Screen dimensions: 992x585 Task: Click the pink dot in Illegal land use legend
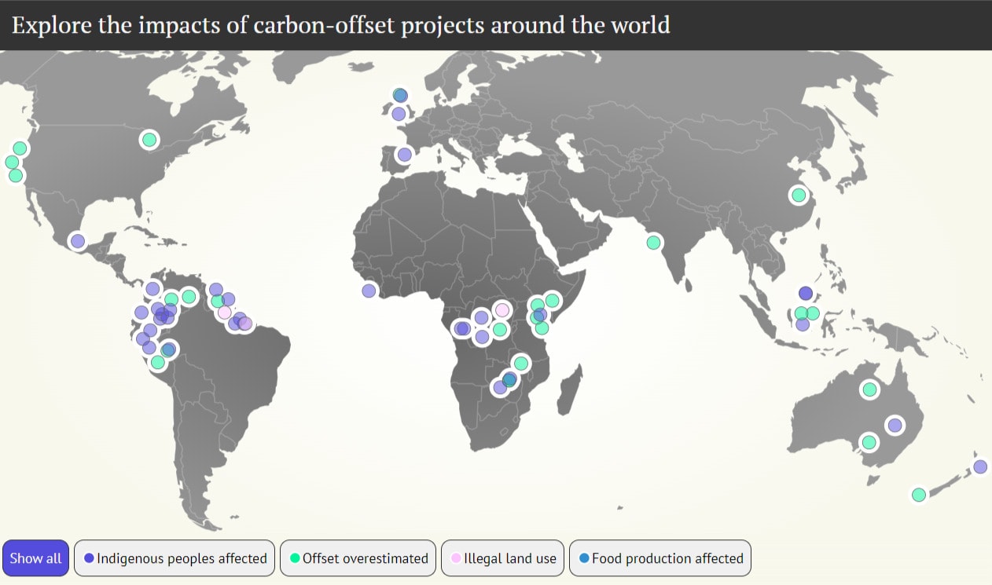(455, 558)
